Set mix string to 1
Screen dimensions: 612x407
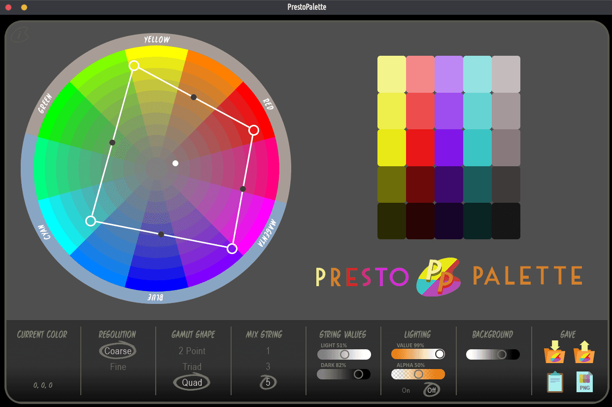click(x=268, y=351)
